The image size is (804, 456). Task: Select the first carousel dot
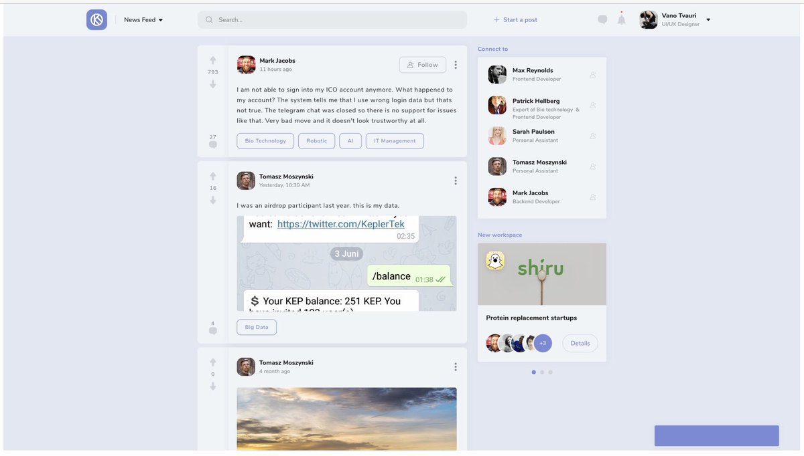(x=534, y=372)
